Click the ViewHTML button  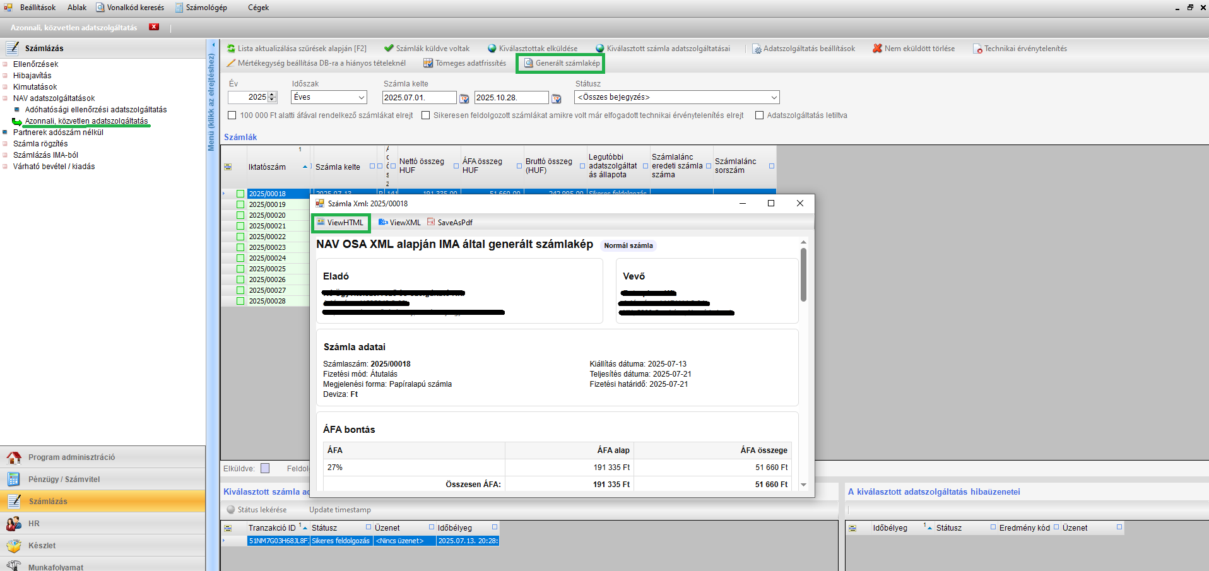tap(341, 223)
